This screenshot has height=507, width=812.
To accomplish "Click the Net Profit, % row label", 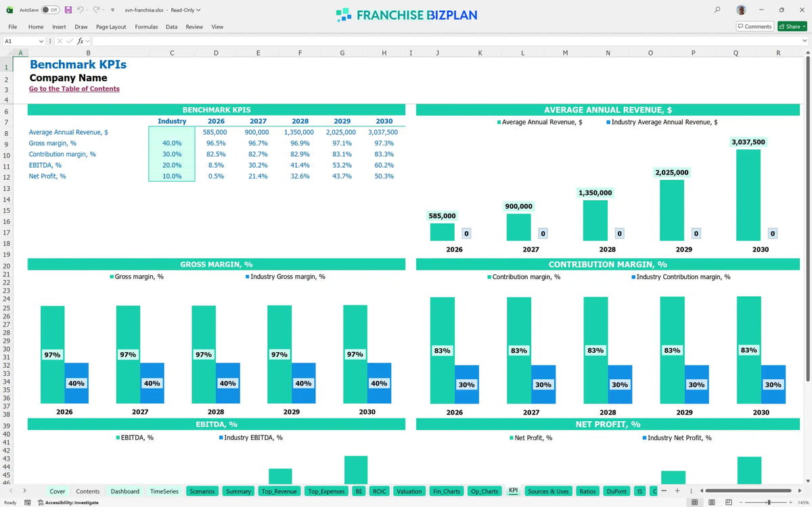I will (x=47, y=176).
